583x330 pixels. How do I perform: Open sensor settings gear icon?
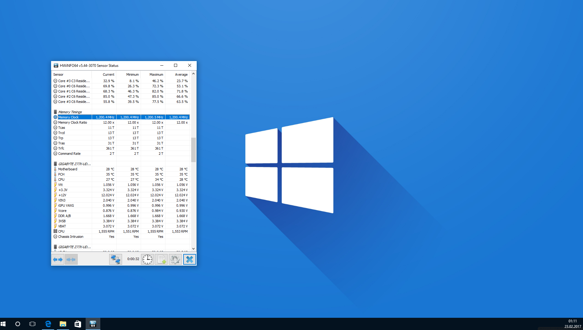[175, 259]
